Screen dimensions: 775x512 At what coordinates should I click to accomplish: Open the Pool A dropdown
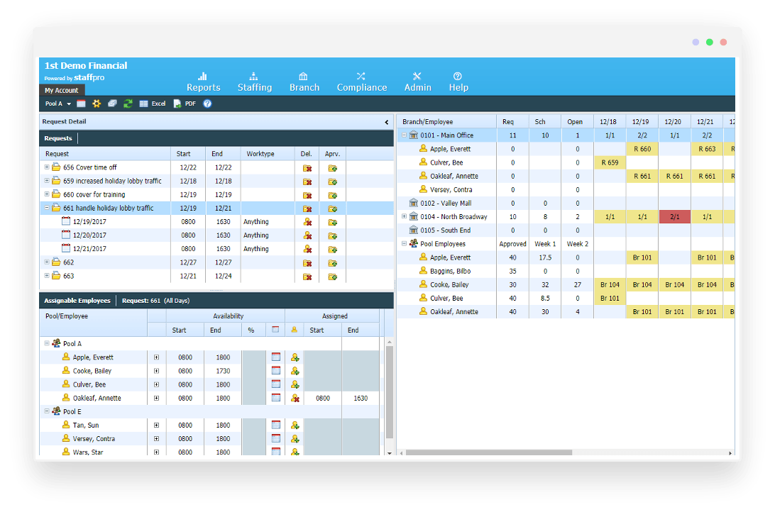point(57,104)
